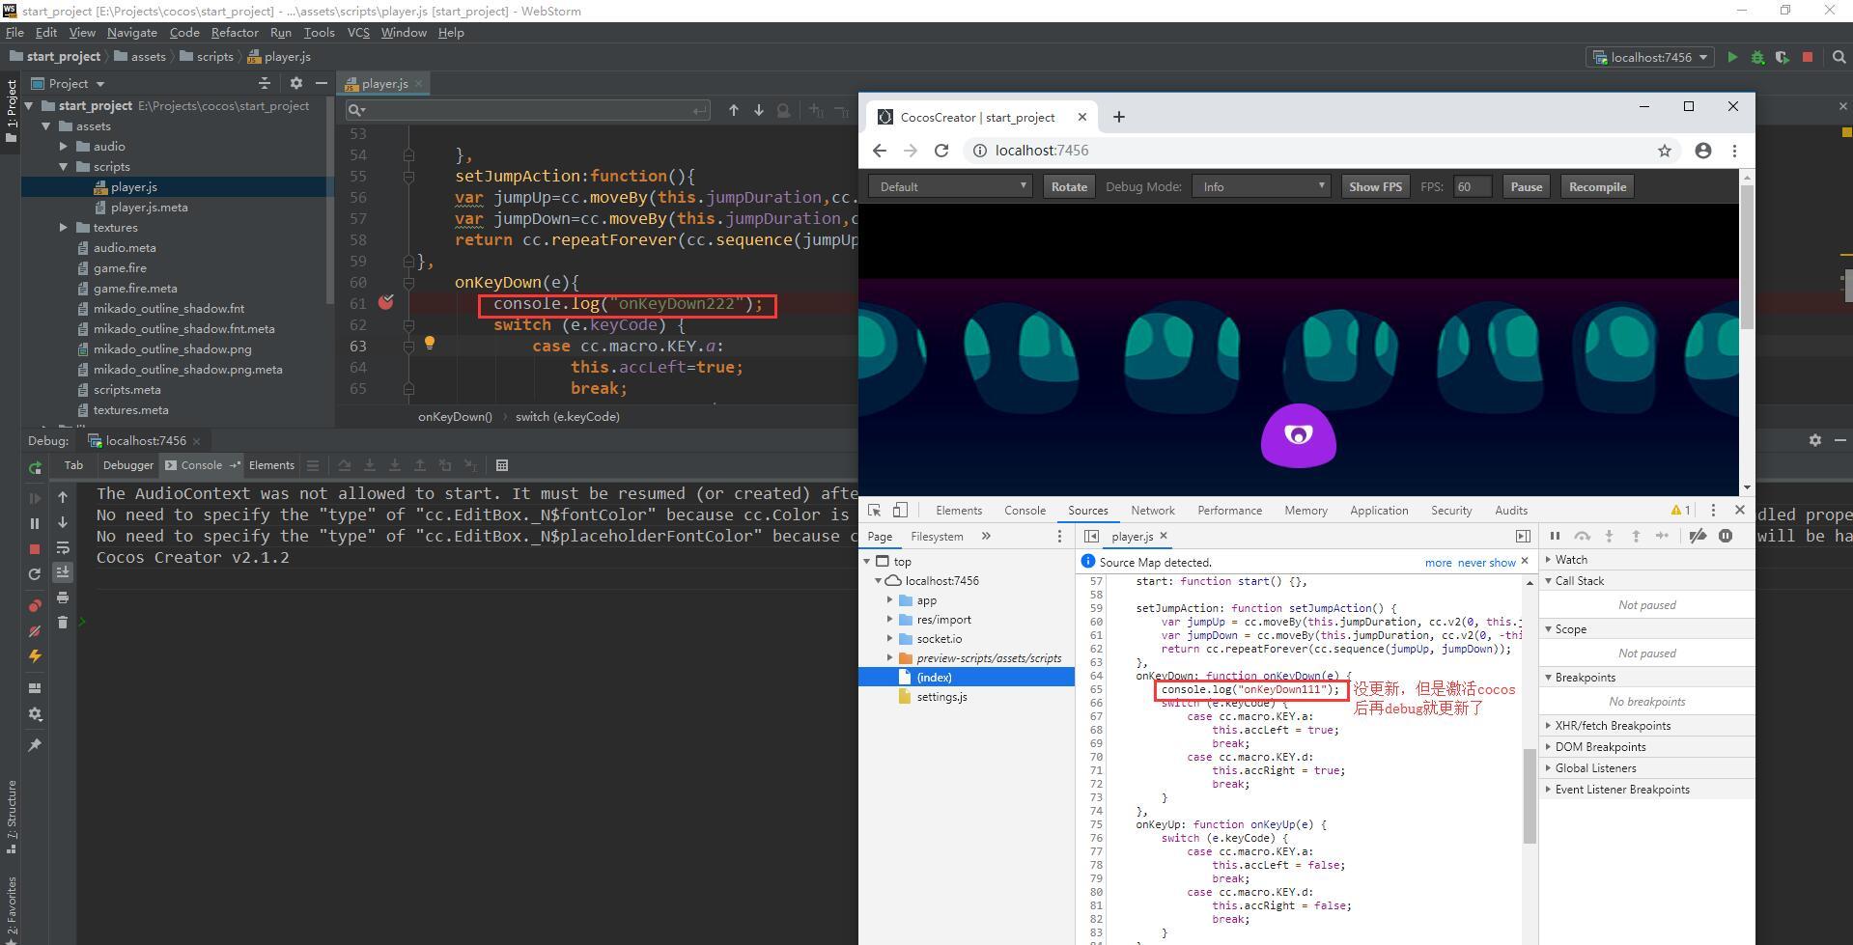Bookmark the page with the star icon
1853x945 pixels.
pyautogui.click(x=1665, y=151)
